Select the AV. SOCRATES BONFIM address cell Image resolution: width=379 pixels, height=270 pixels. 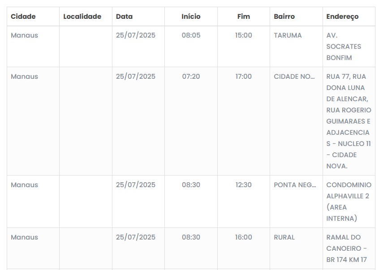tap(344, 47)
